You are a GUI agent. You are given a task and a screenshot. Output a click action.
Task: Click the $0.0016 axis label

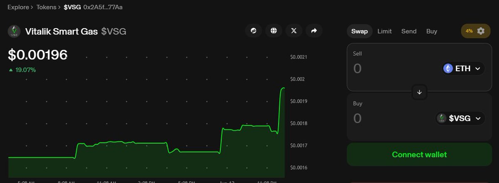[x=299, y=168]
